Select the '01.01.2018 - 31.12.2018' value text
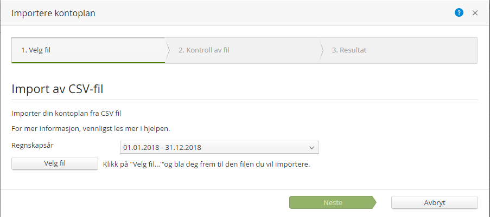 tap(163, 147)
